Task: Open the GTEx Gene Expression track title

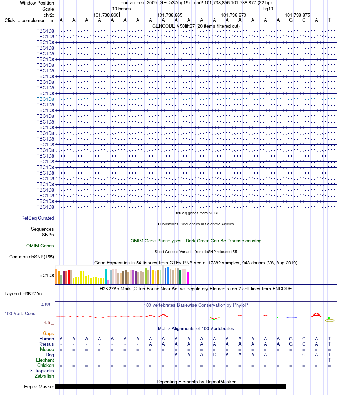Action: 196,263
